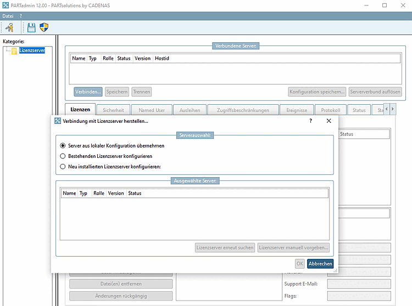Maximize the PARTadmin window
The height and width of the screenshot is (306, 412).
coord(385,5)
